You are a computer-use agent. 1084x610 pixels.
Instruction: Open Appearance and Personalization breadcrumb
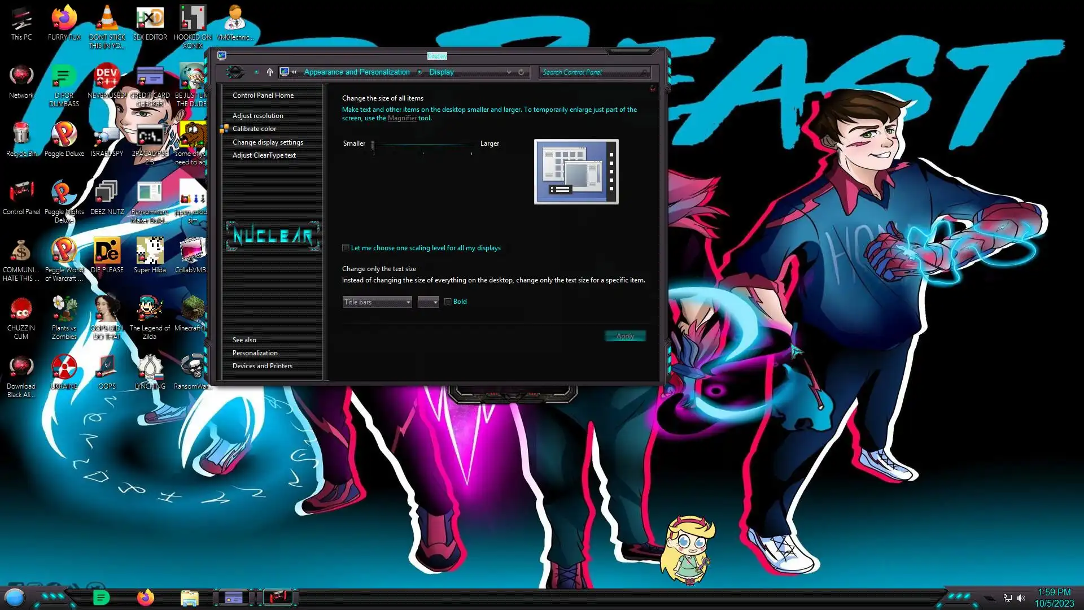click(x=356, y=72)
